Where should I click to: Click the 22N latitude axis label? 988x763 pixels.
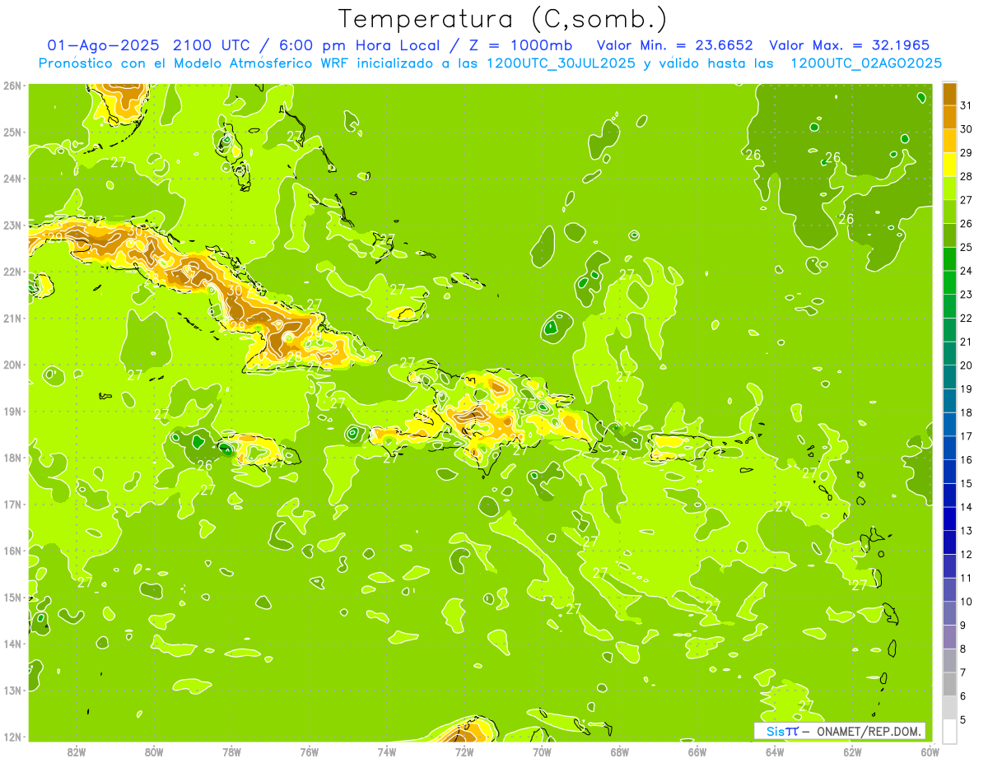(12, 272)
